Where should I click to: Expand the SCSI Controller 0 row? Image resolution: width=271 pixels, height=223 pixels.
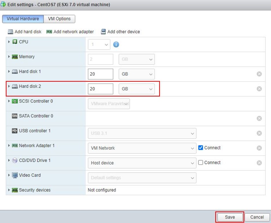point(9,101)
